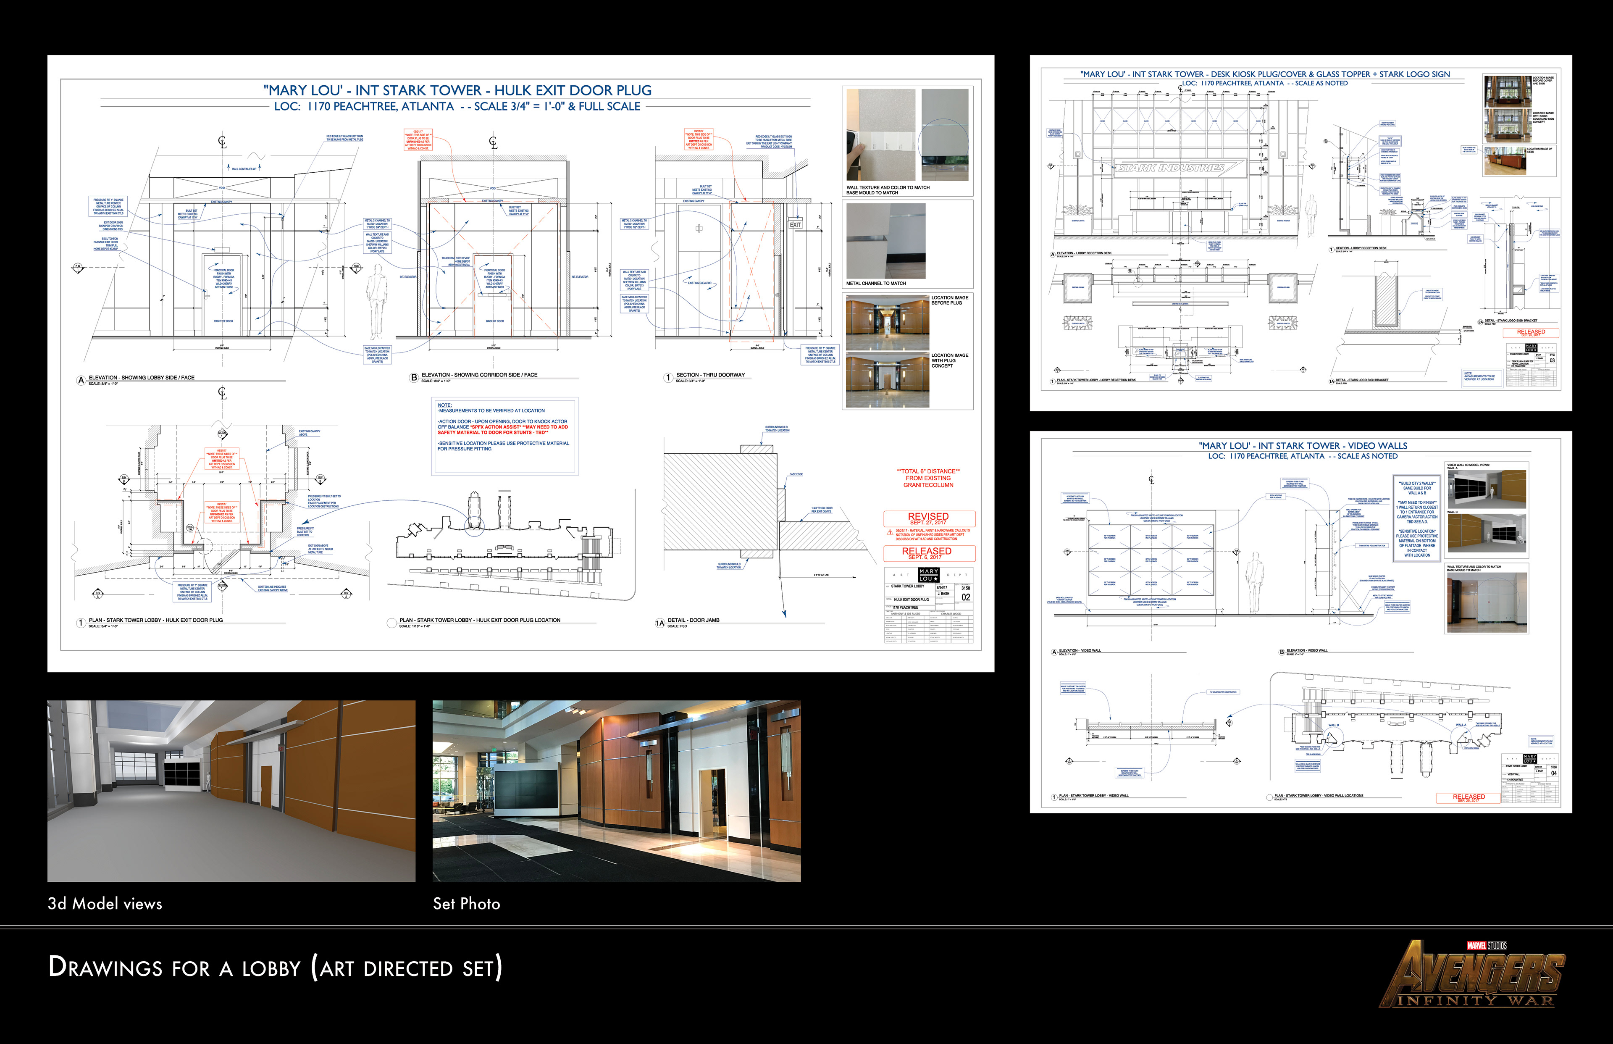Click the circled A marker for the lobby side elevation
This screenshot has width=1613, height=1044.
[81, 380]
